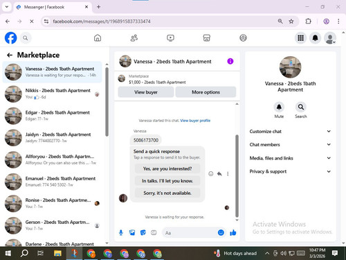Open Nikkis - 2beds 1bath Apartment chat

pos(52,94)
